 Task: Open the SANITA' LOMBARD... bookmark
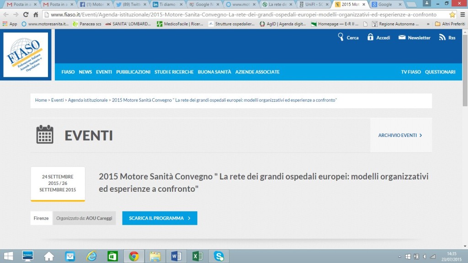click(x=128, y=24)
